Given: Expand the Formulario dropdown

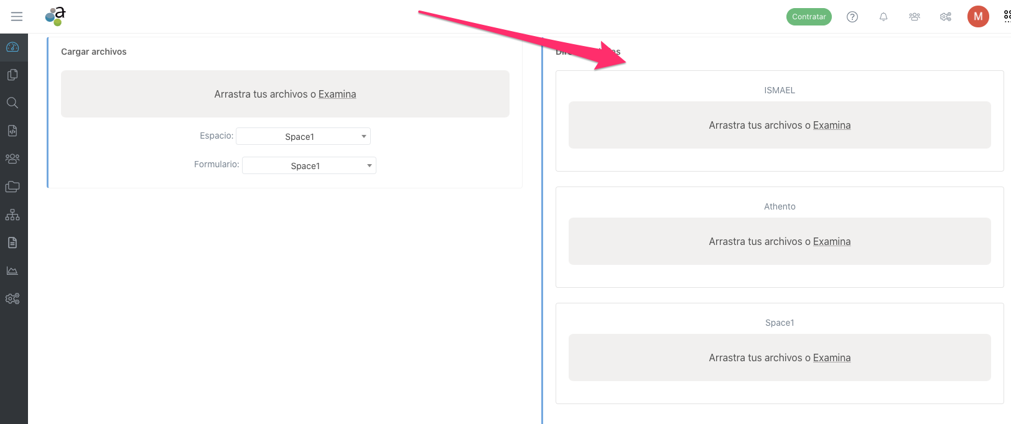Looking at the screenshot, I should click(x=309, y=166).
